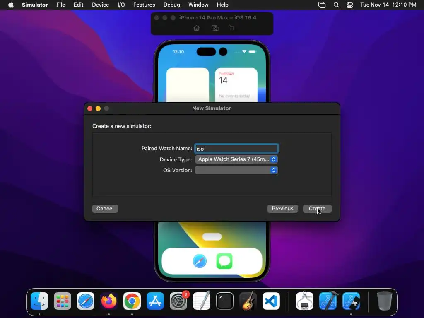The width and height of the screenshot is (424, 318).
Task: Open TextEdit from the Dock
Action: pyautogui.click(x=202, y=301)
